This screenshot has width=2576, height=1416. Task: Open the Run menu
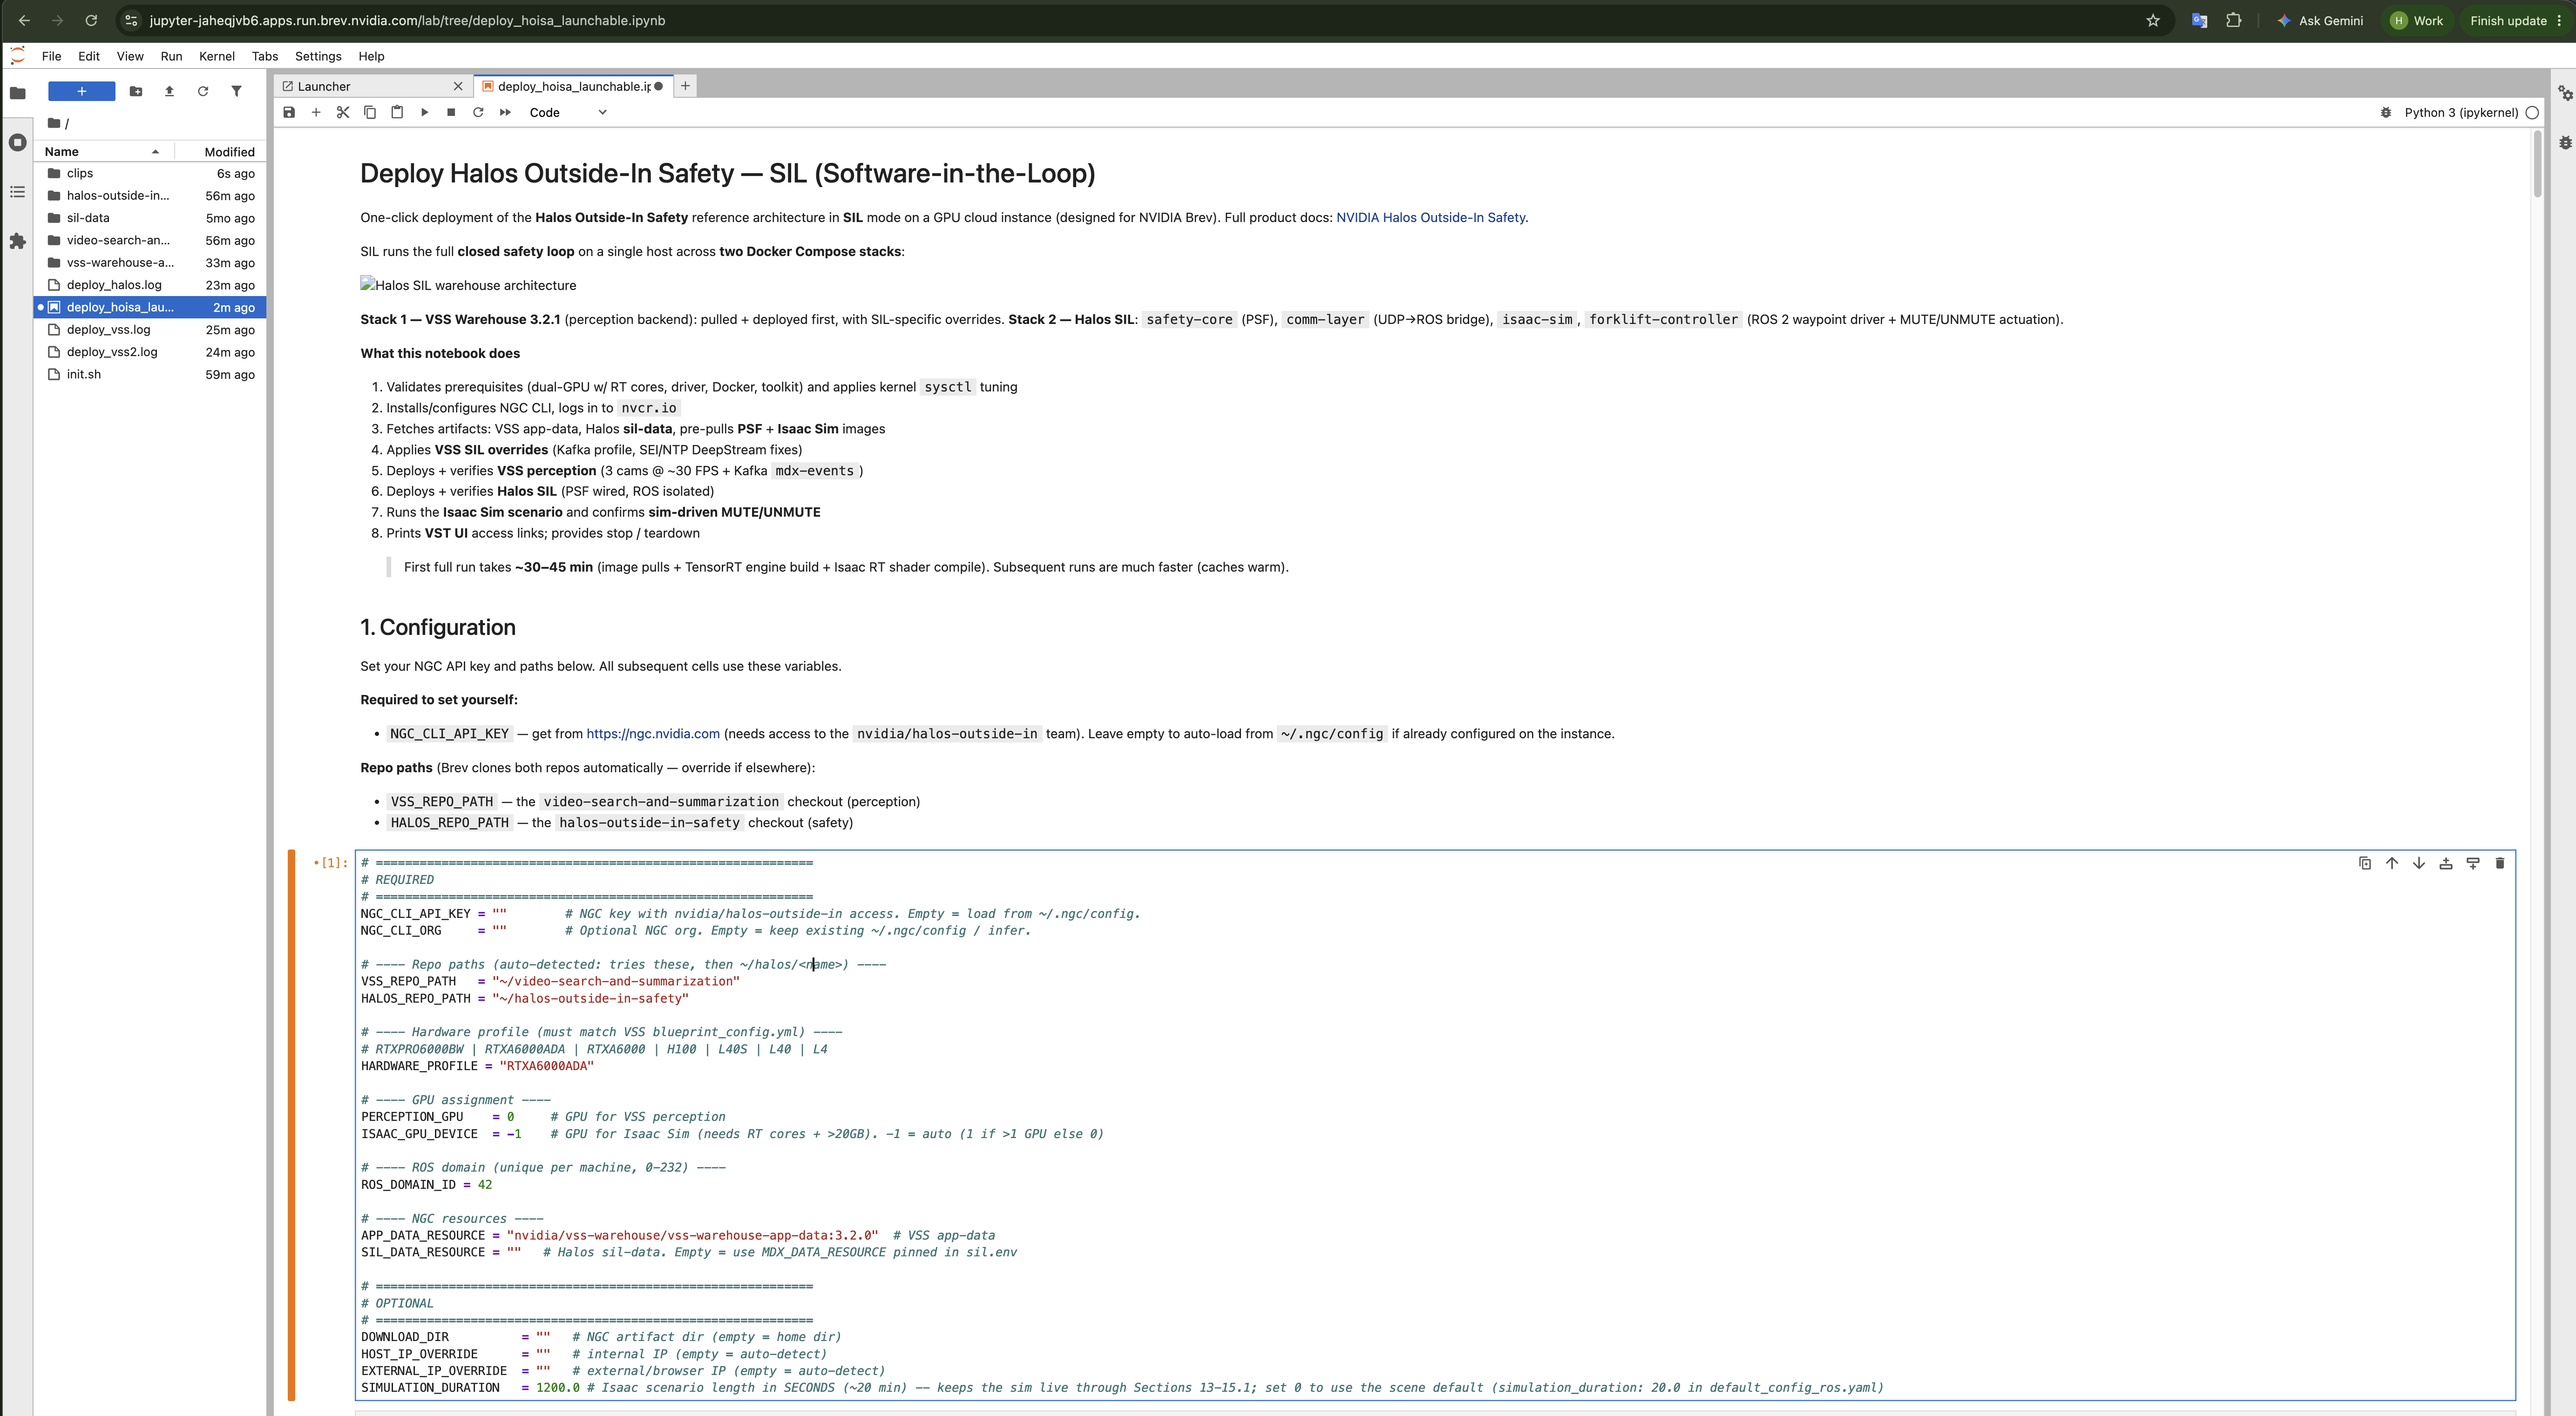coord(171,57)
